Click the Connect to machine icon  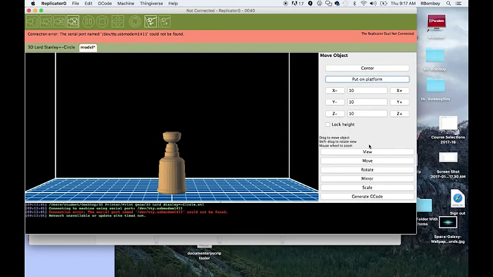click(x=151, y=21)
